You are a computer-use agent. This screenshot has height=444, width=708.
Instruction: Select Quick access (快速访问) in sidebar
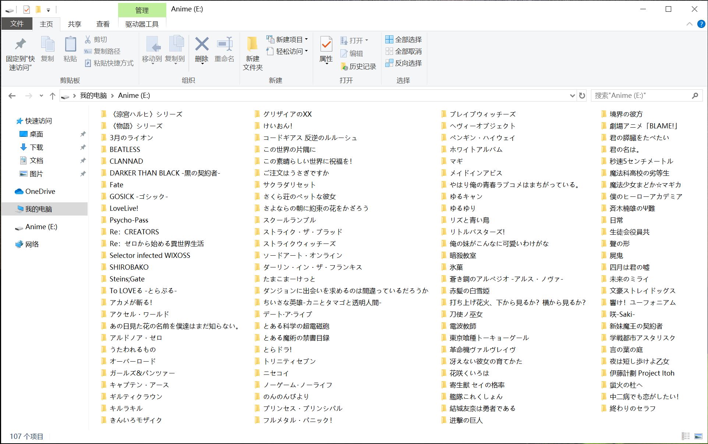pyautogui.click(x=34, y=121)
